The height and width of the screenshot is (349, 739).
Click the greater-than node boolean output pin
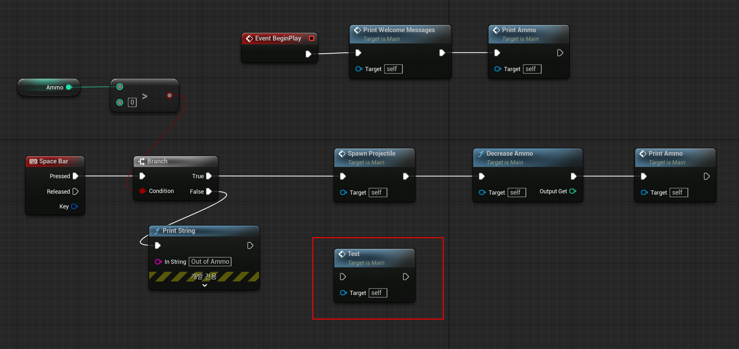[169, 95]
